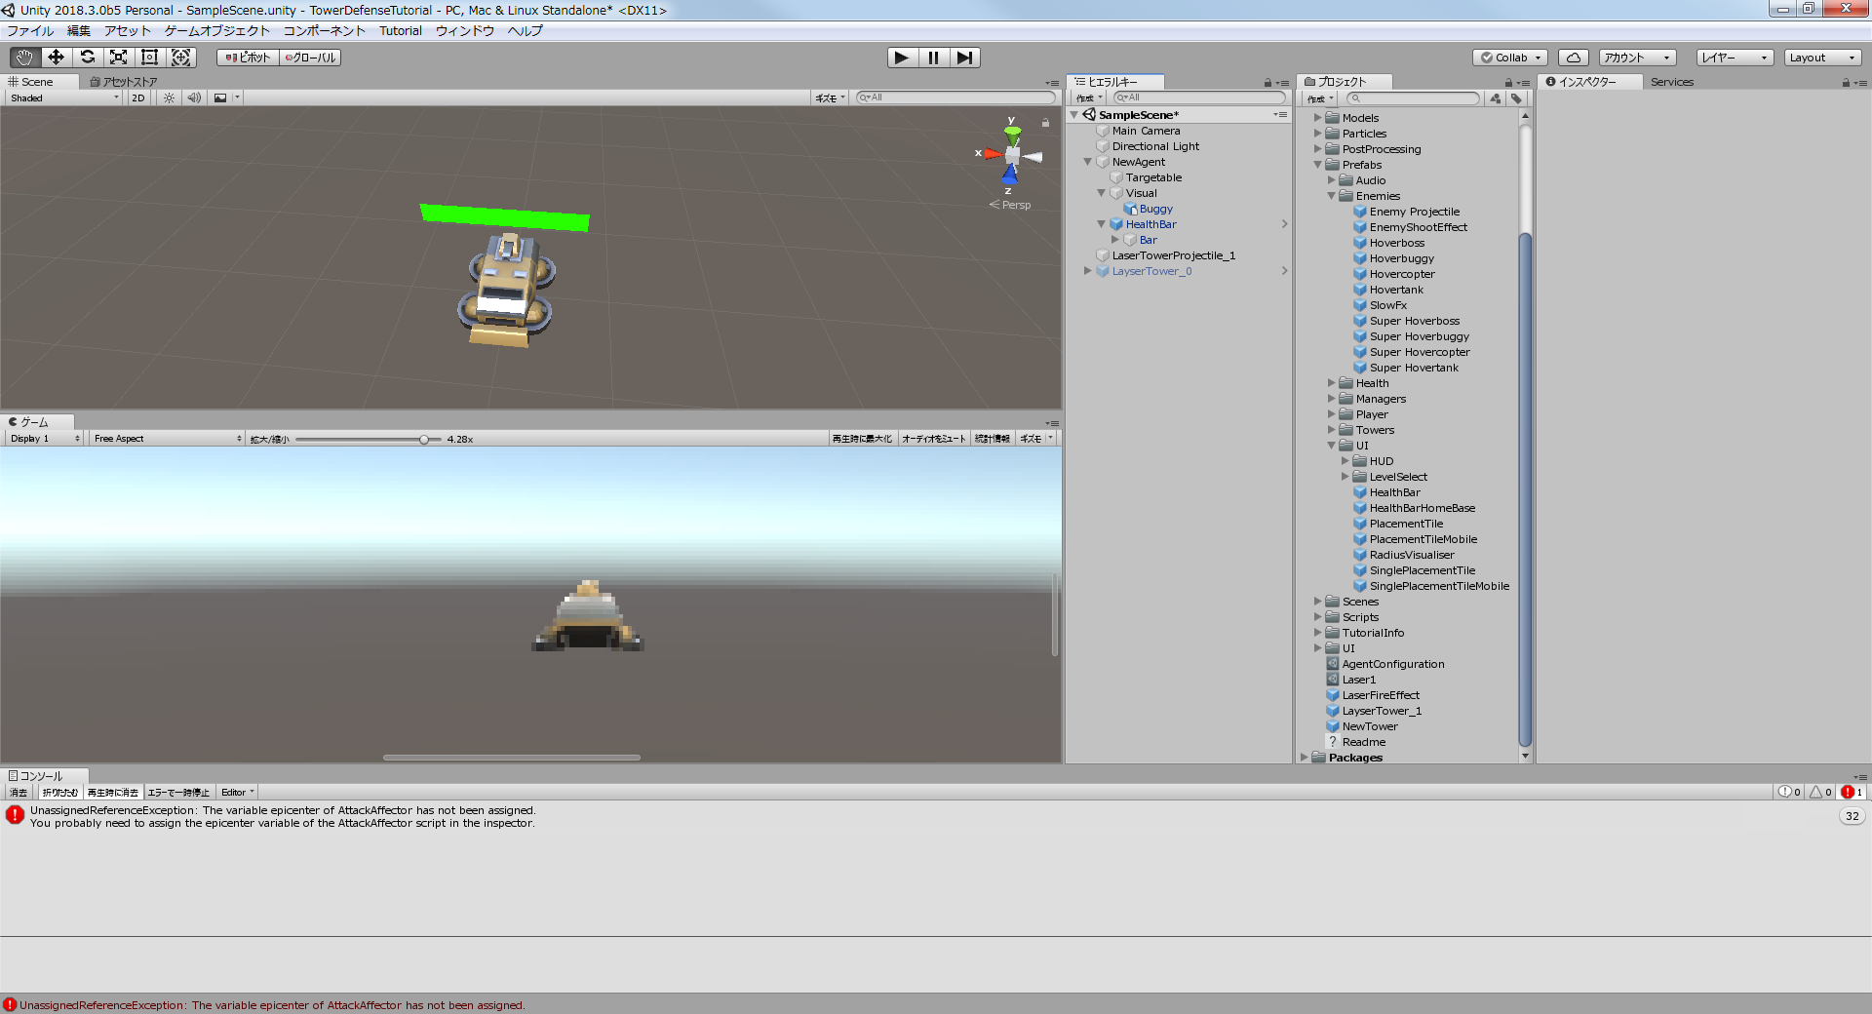
Task: Open 統計情報 stats in Game view
Action: tap(993, 439)
